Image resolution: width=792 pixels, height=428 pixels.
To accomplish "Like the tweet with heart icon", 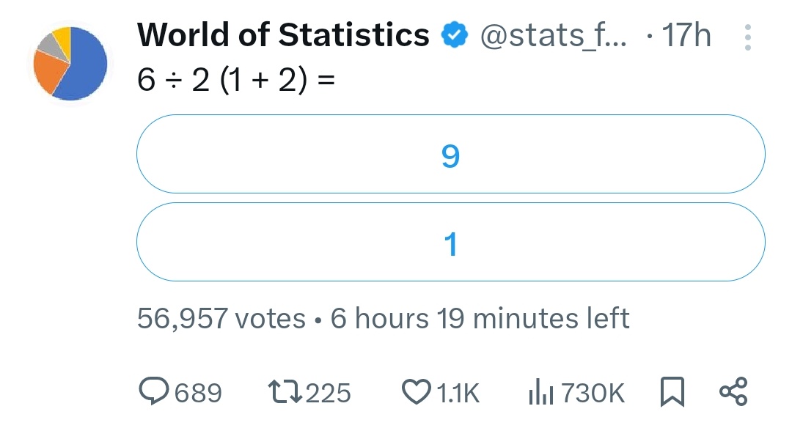I will pos(417,393).
